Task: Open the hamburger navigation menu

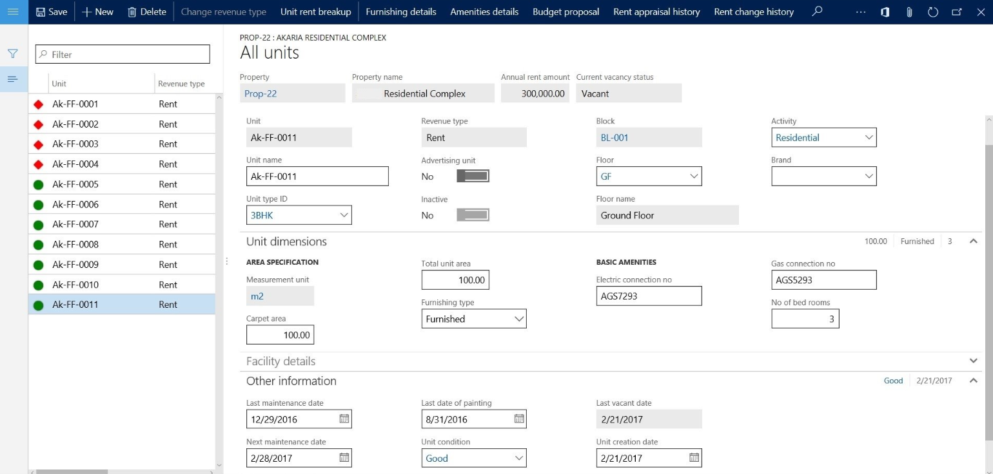Action: (14, 12)
